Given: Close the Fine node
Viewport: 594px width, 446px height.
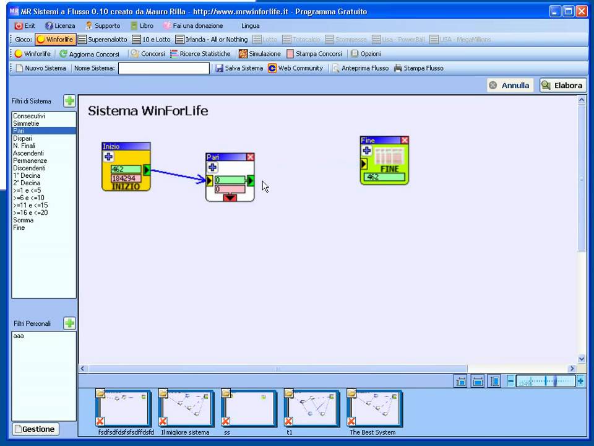Looking at the screenshot, I should tap(405, 141).
